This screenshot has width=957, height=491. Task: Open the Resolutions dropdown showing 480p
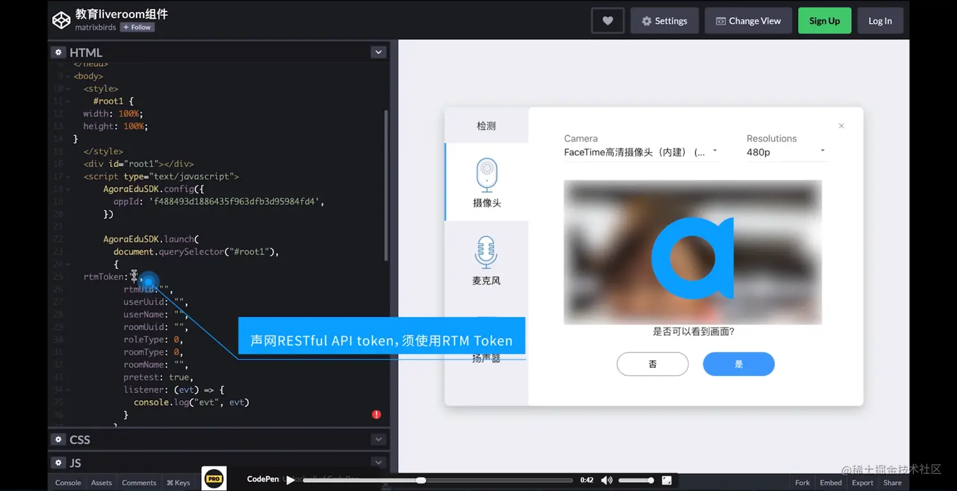click(x=822, y=152)
